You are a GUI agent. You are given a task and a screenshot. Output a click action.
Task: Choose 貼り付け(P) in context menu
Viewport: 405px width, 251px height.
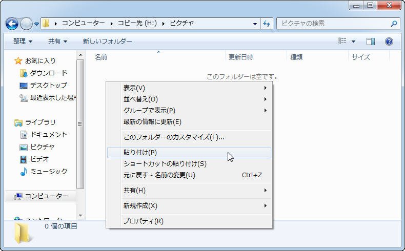[x=189, y=153]
